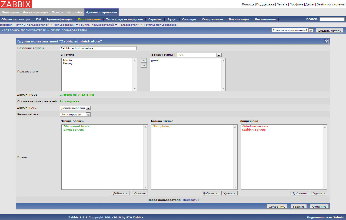Click the Печать link

tap(282, 4)
